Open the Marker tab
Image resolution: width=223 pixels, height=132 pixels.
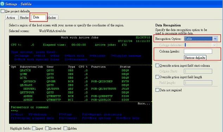[52, 18]
